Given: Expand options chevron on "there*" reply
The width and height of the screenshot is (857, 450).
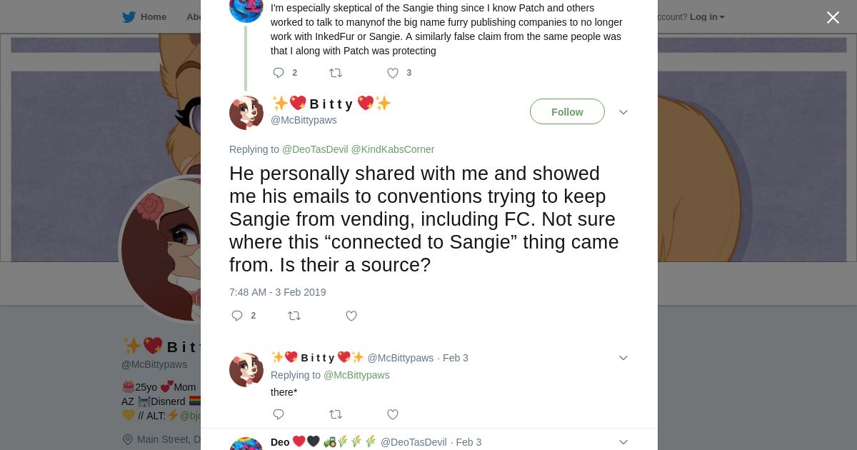Looking at the screenshot, I should (623, 358).
